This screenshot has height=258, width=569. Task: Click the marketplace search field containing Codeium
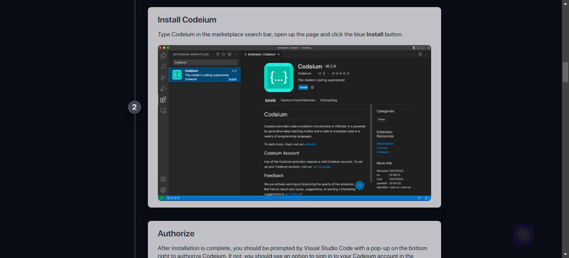[x=205, y=63]
